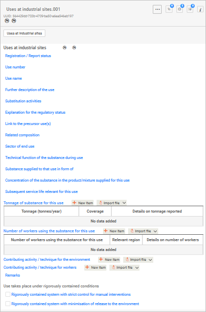206x312 pixels.
Task: Click 'Number of workers using the substance' link above the table
Action: click(x=49, y=231)
